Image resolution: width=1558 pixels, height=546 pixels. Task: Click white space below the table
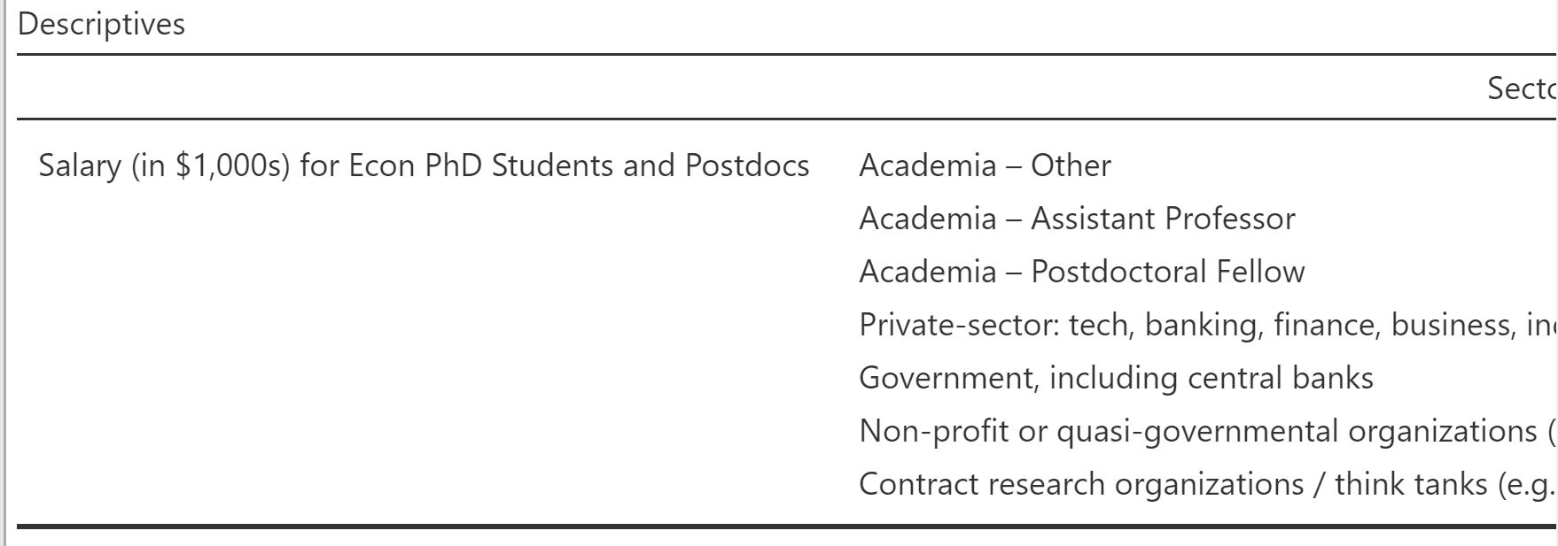pyautogui.click(x=787, y=539)
